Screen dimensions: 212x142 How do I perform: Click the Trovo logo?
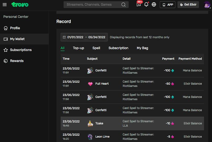coord(20,4)
